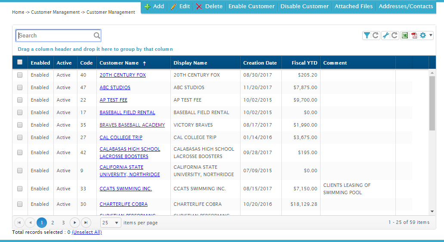Check the ABC STUDIOS row checkbox
This screenshot has width=444, height=242.
[x=20, y=87]
